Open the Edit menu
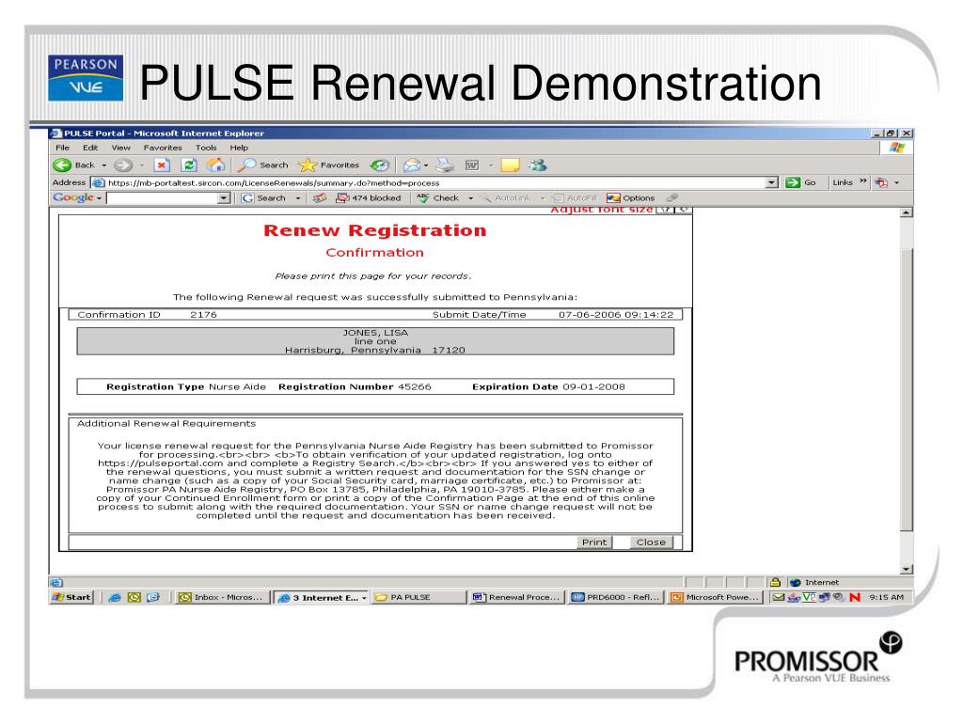This screenshot has height=722, width=963. tap(90, 148)
